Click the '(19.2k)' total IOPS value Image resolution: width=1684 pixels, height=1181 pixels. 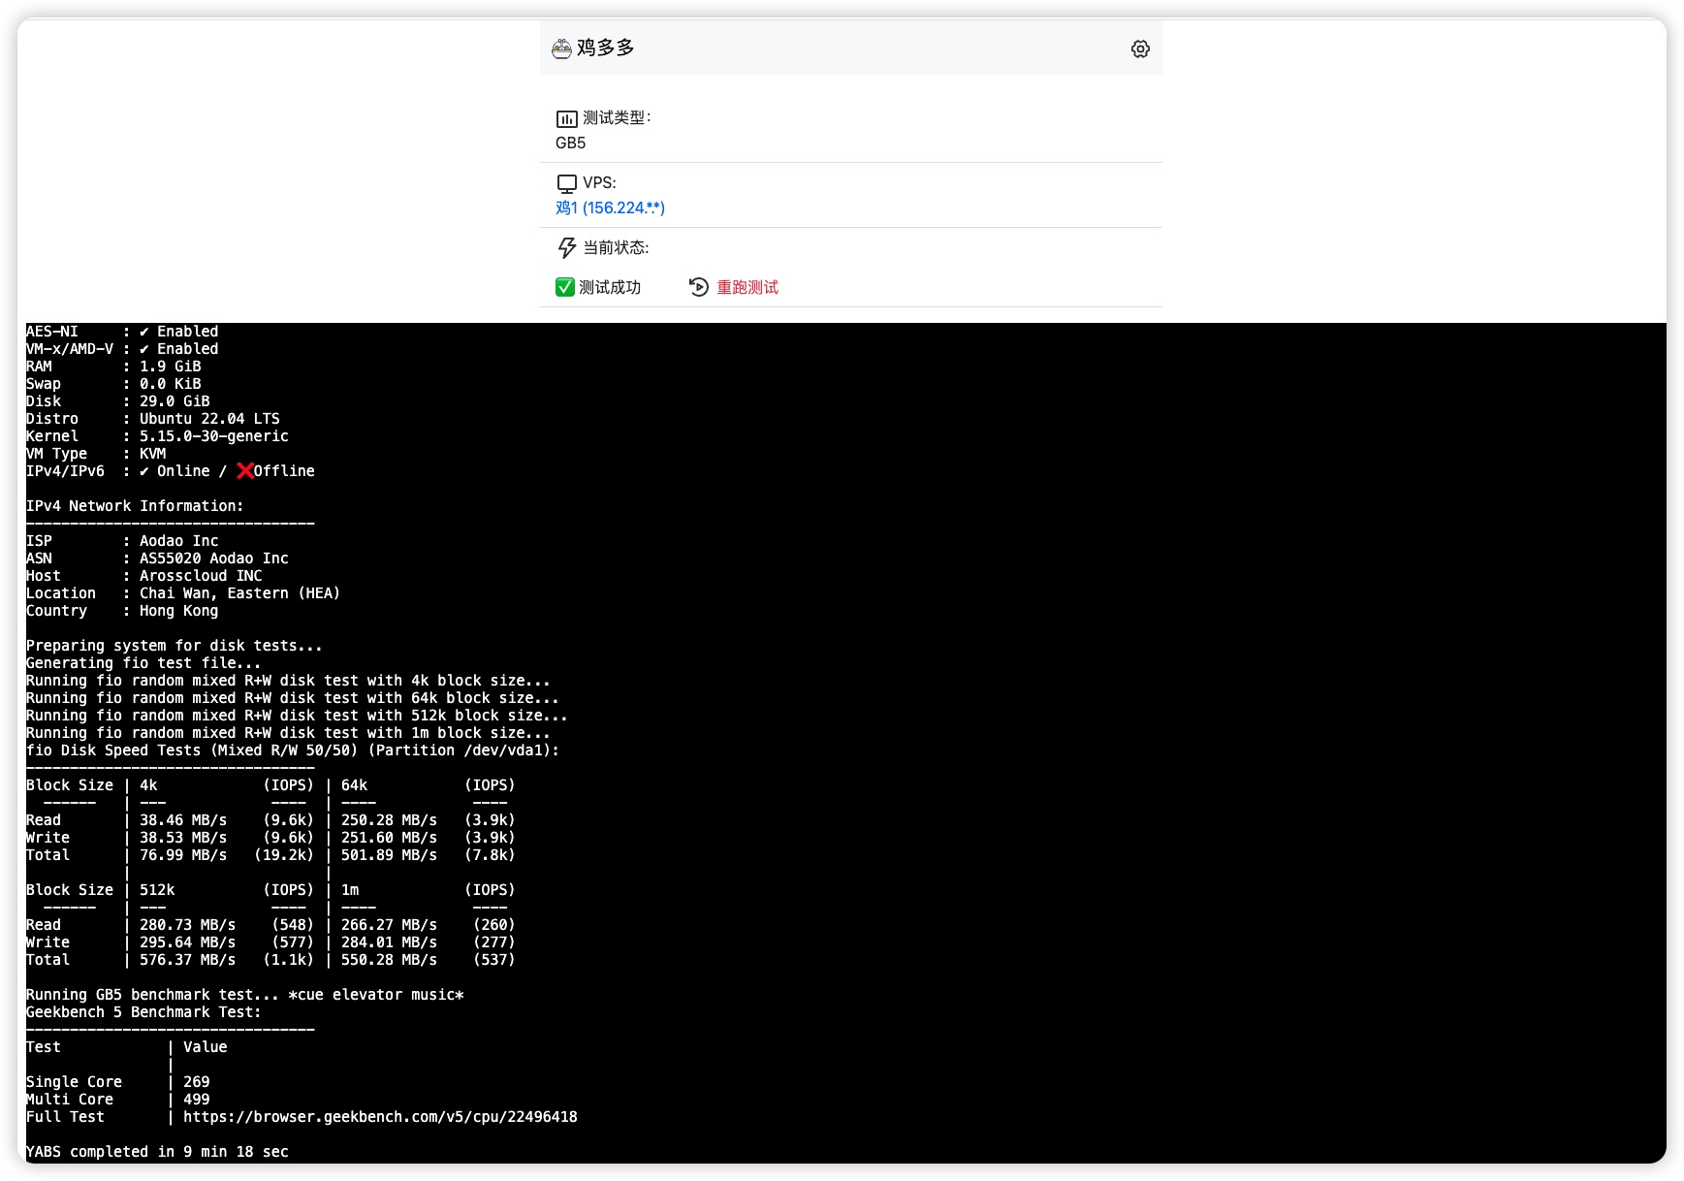click(284, 855)
